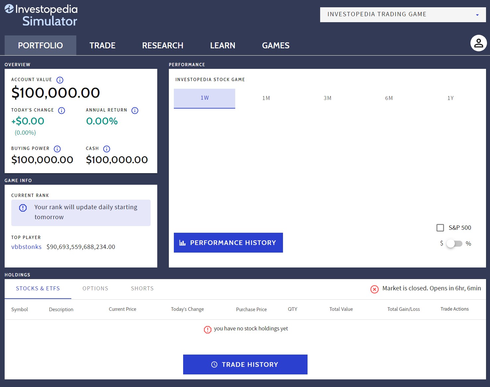490x387 pixels.
Task: Switch to Shorts holdings tab
Action: 142,289
